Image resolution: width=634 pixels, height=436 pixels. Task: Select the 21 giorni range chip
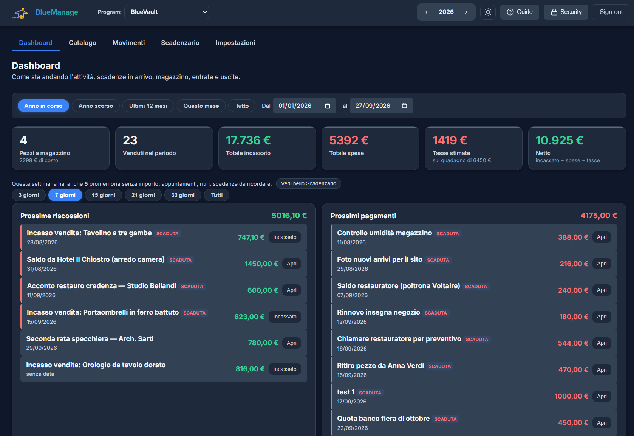143,195
